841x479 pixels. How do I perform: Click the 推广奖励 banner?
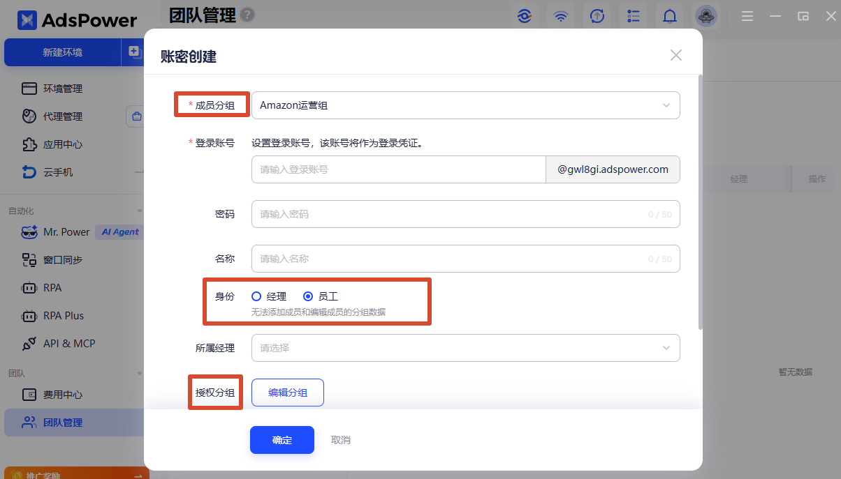[77, 473]
